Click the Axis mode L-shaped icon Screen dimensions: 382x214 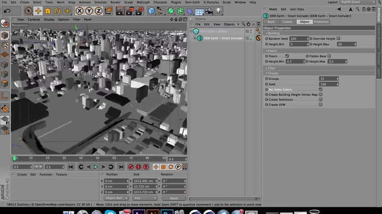pos(5,97)
